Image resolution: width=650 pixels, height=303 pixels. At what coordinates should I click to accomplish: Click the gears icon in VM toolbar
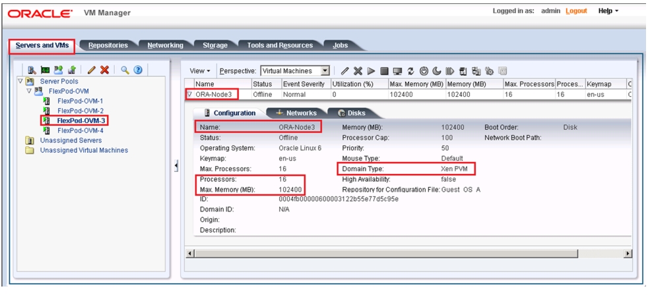(x=489, y=71)
